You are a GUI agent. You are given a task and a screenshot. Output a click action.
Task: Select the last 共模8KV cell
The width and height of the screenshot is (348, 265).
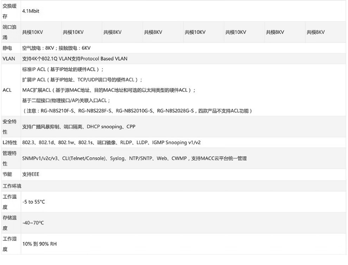pos(315,32)
